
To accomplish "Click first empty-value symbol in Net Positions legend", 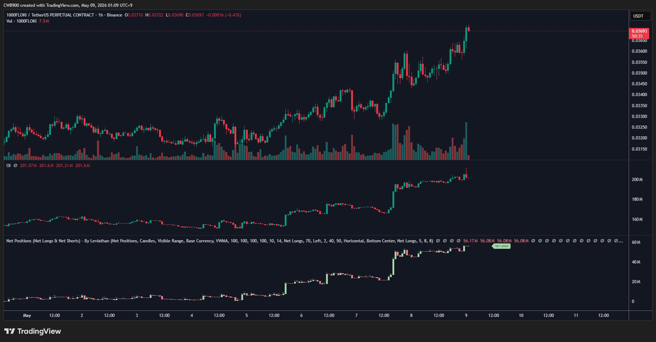I will pos(438,241).
